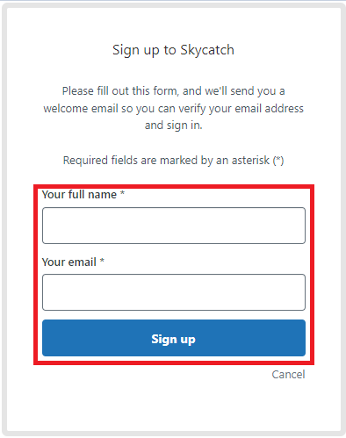
Task: Click the word 'asterisk' in the note
Action: click(250, 161)
